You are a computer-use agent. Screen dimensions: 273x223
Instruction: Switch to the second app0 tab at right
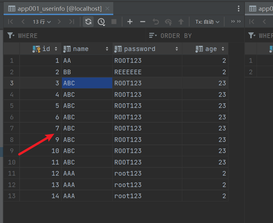coord(259,9)
